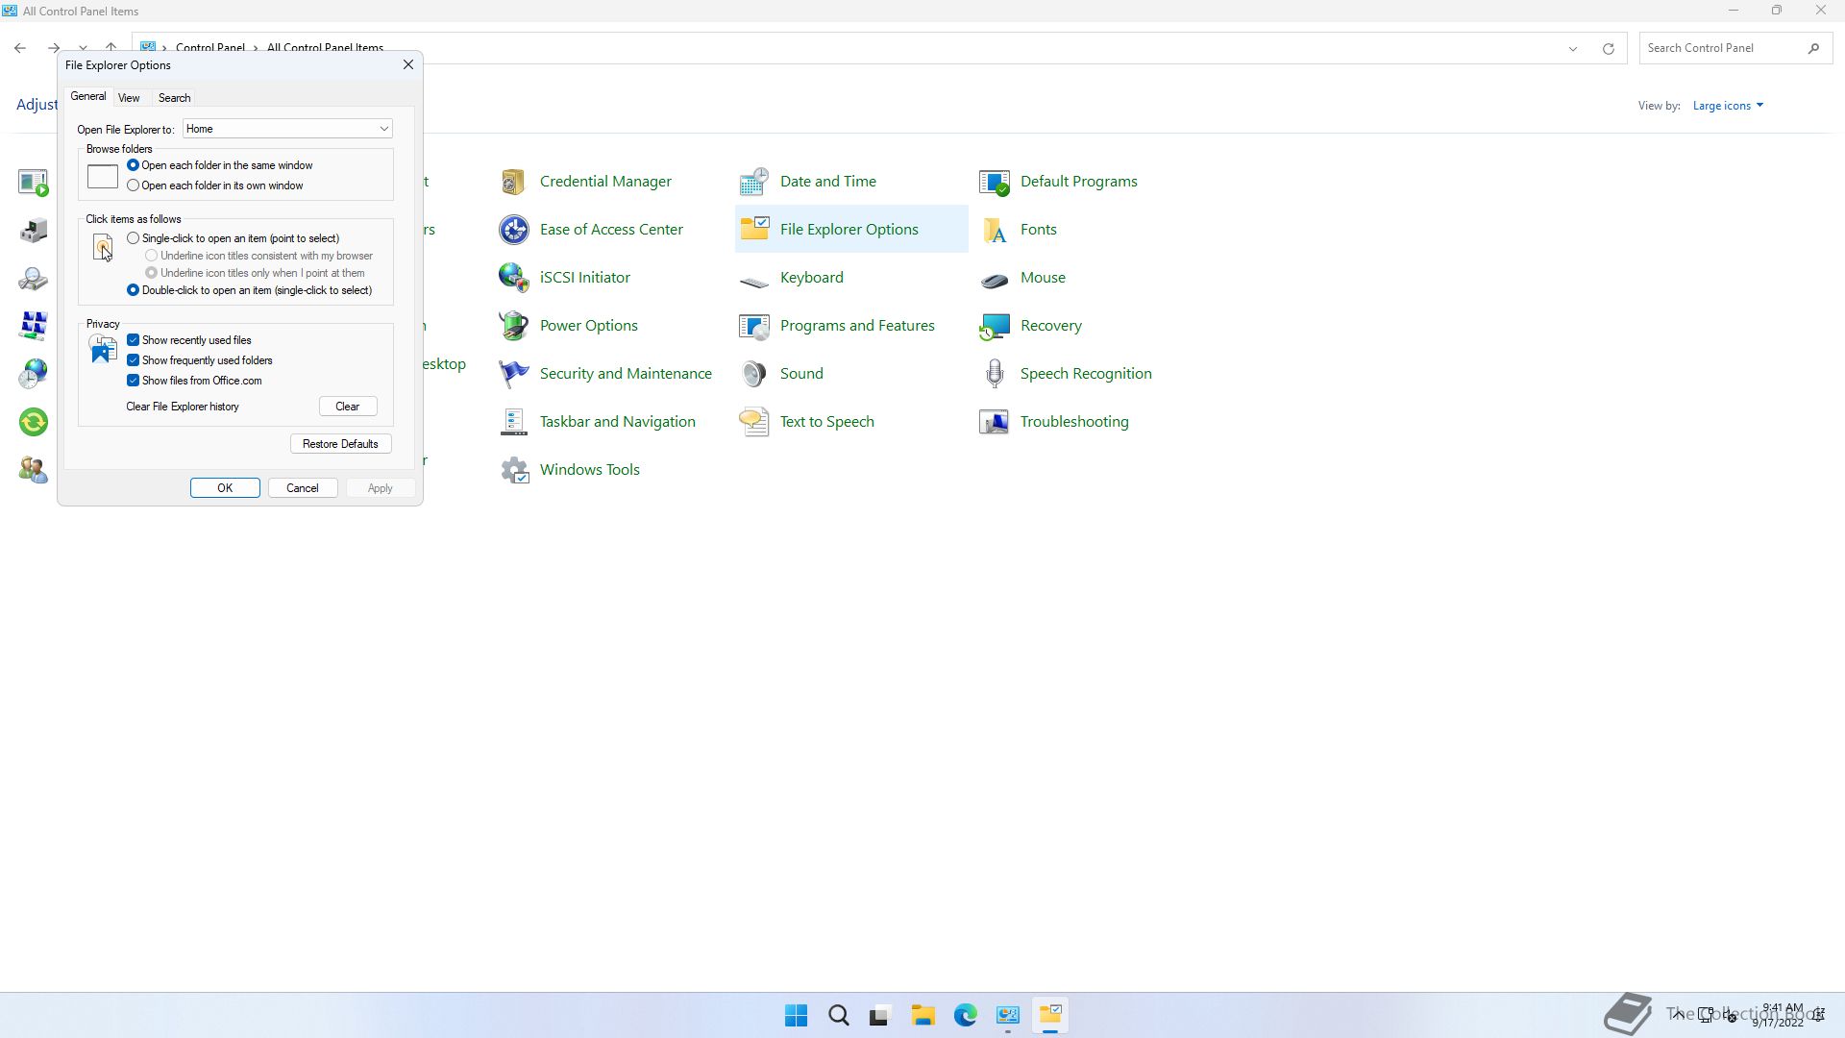Open Security and Maintenance flag icon
The image size is (1845, 1038).
(513, 374)
